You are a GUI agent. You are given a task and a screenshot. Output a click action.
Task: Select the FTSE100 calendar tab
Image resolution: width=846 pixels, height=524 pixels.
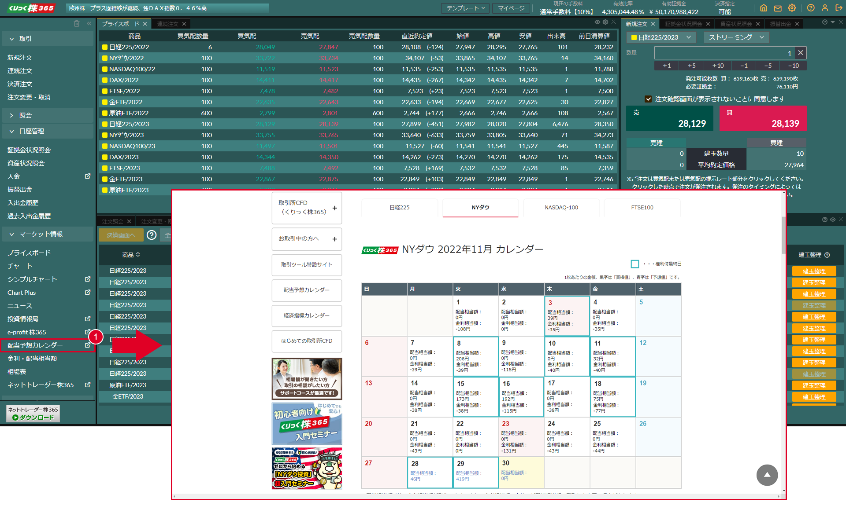coord(642,208)
